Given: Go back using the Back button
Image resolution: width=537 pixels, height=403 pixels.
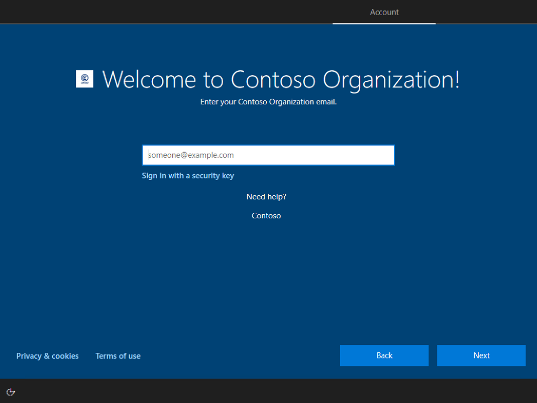Looking at the screenshot, I should 384,355.
